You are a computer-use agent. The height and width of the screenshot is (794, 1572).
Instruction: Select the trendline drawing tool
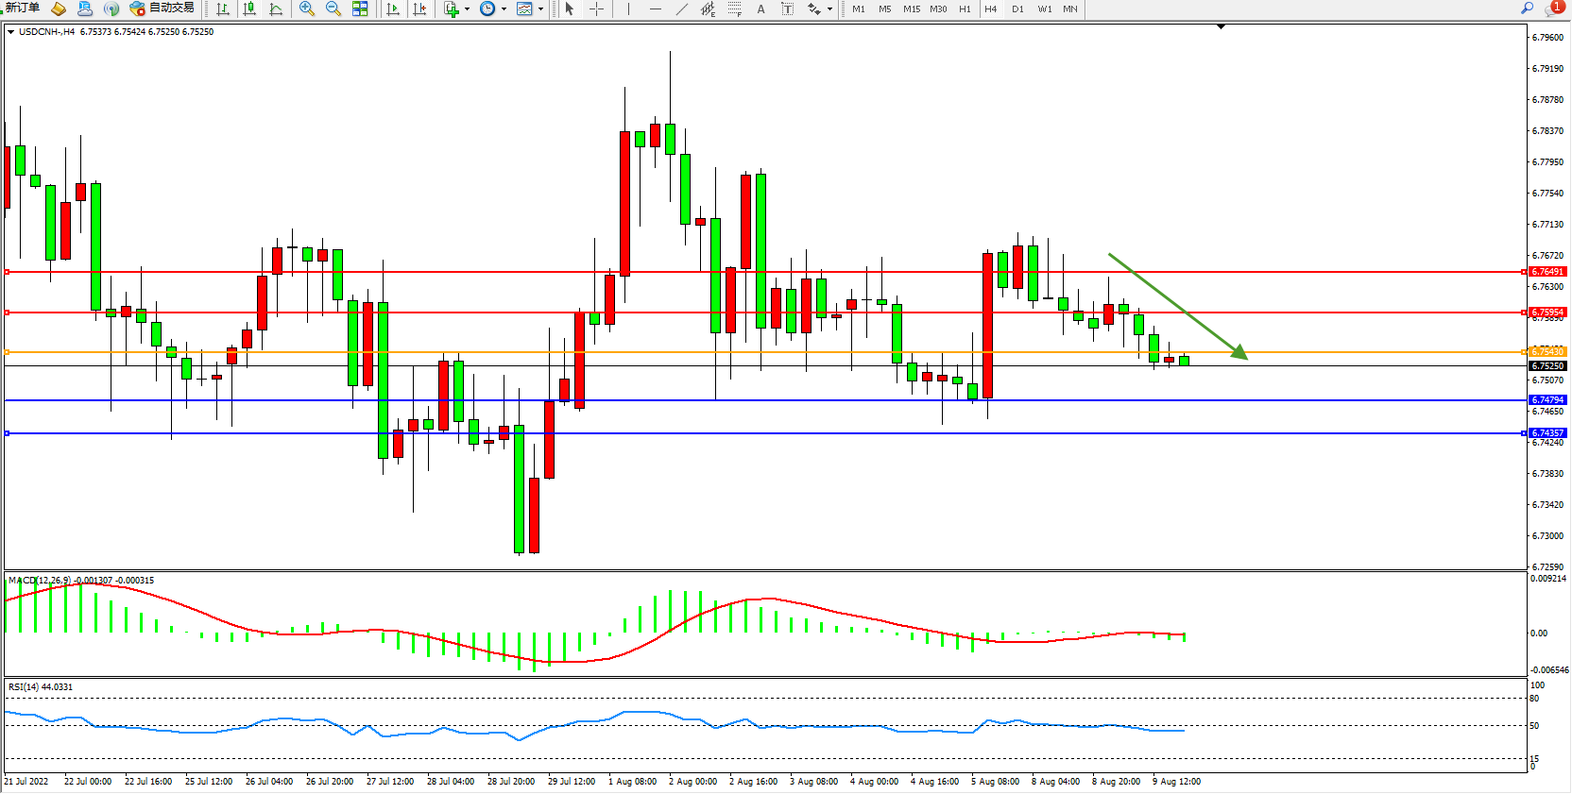(682, 8)
